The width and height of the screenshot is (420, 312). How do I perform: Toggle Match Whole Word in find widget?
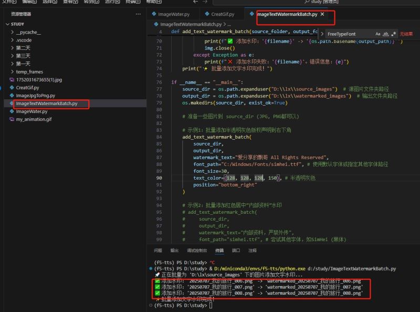[x=386, y=34]
